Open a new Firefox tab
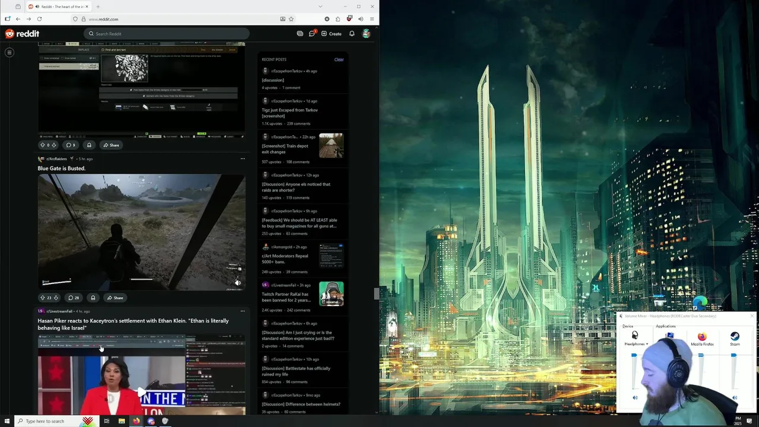 (98, 7)
